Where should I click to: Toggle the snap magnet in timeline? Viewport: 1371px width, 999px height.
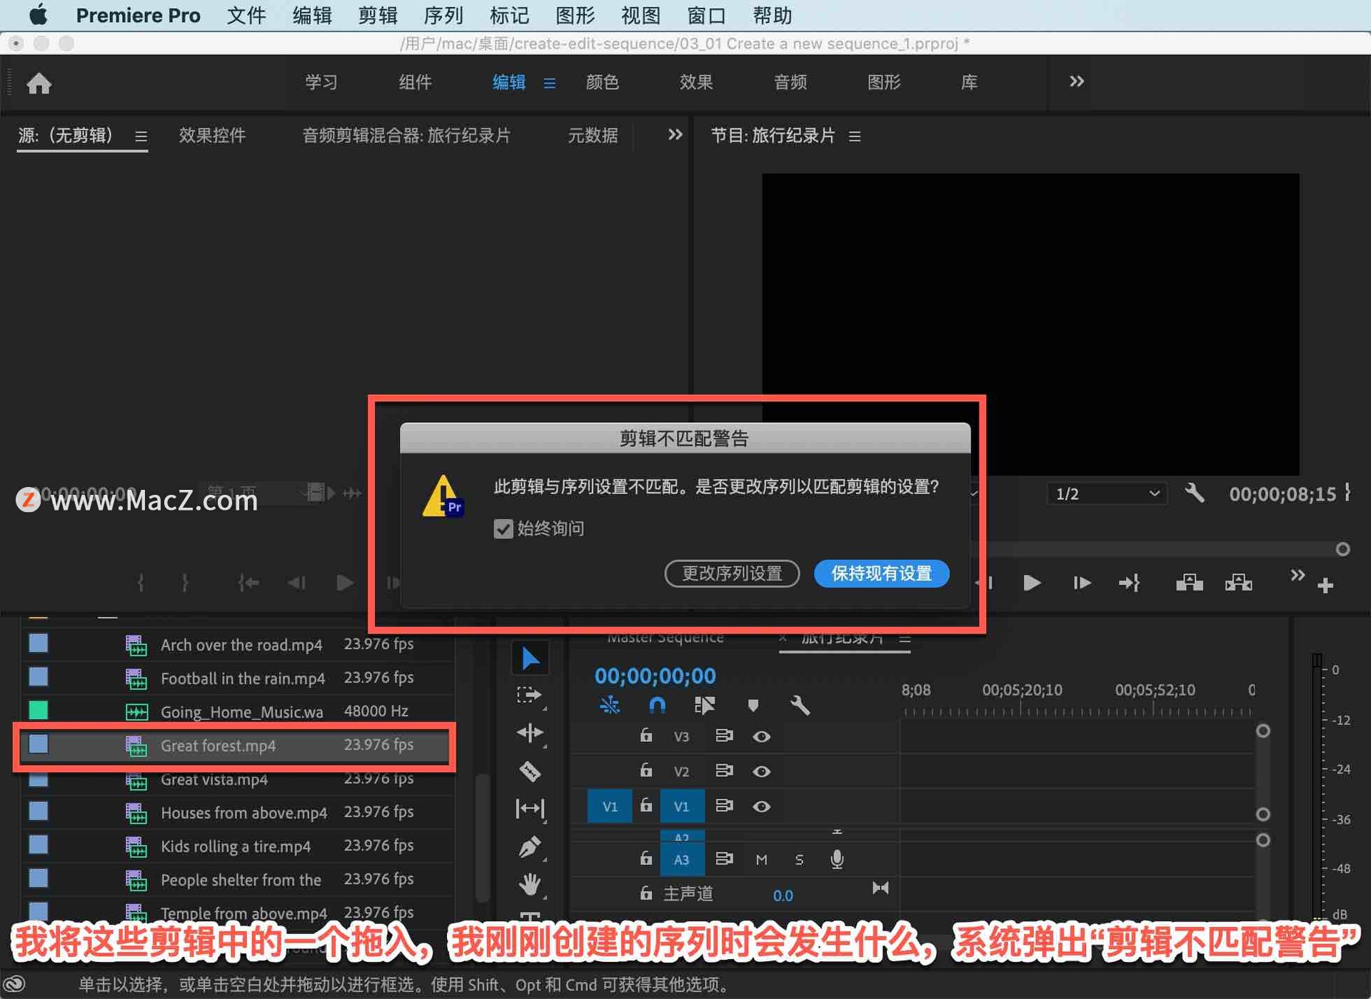[x=657, y=706]
